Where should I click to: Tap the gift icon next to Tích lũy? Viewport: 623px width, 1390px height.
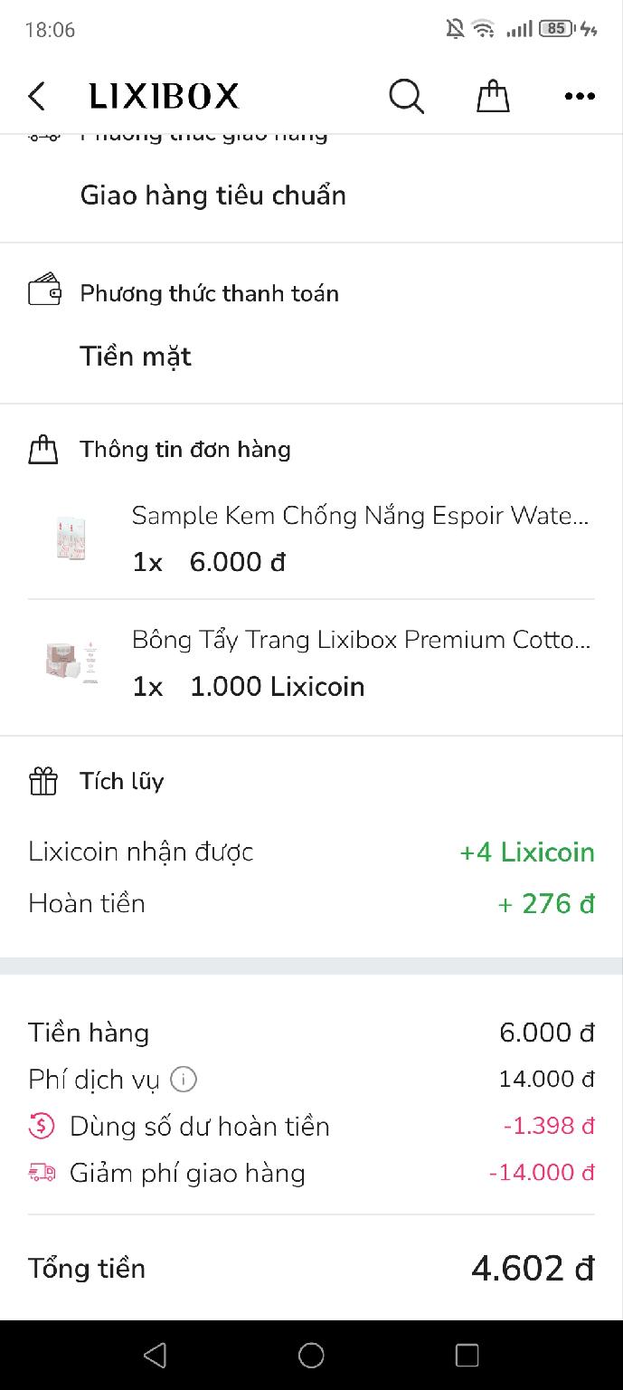pyautogui.click(x=43, y=781)
